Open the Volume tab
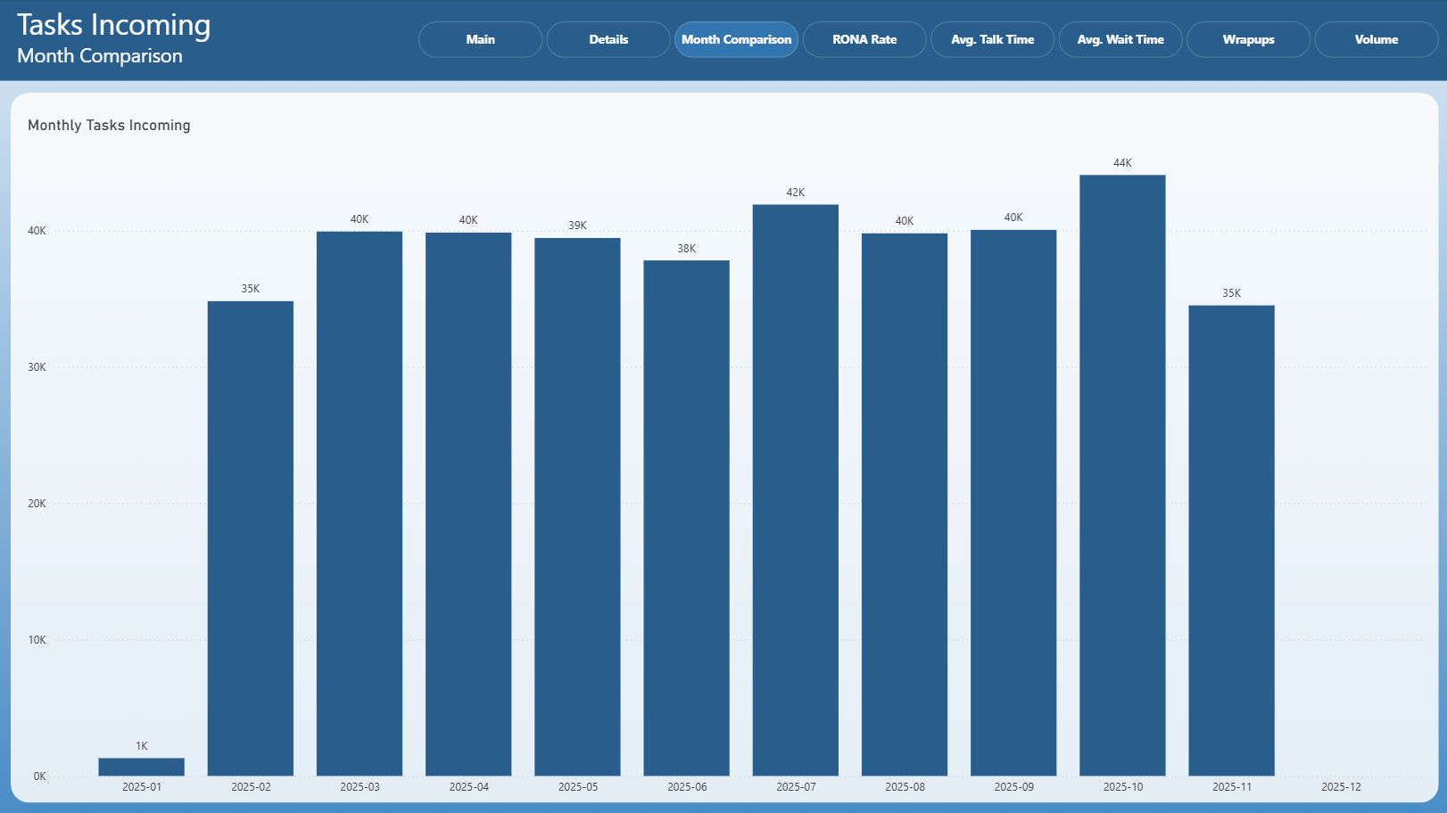Image resolution: width=1447 pixels, height=813 pixels. [x=1377, y=39]
